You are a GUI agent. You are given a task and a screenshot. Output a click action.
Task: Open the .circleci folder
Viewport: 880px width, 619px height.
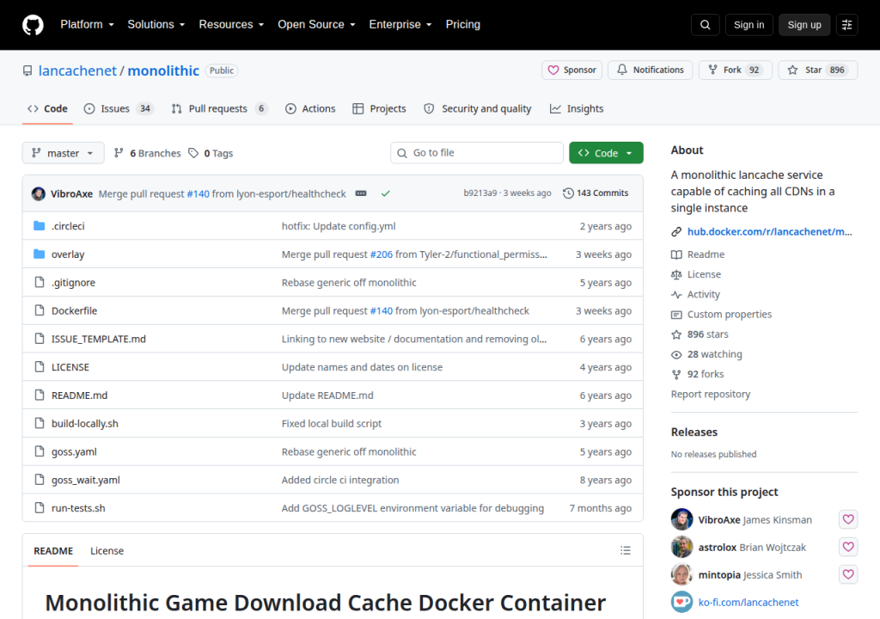point(68,226)
